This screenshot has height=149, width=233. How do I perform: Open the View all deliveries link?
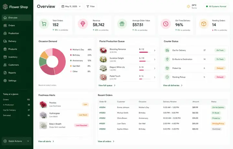click(173, 85)
